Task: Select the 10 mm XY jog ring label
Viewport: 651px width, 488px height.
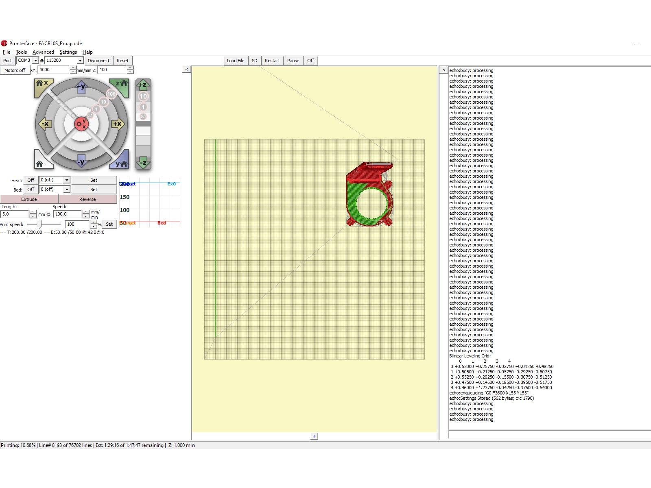Action: [x=103, y=102]
